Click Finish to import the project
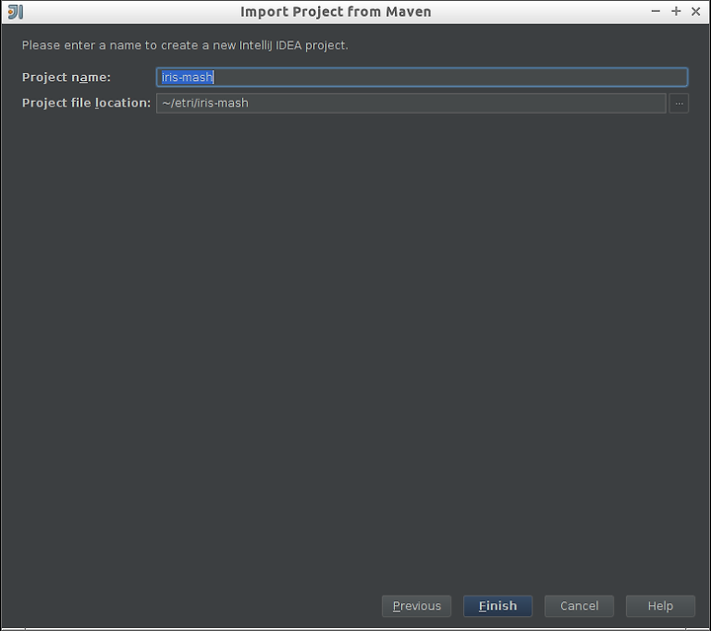This screenshot has height=631, width=711. [498, 606]
